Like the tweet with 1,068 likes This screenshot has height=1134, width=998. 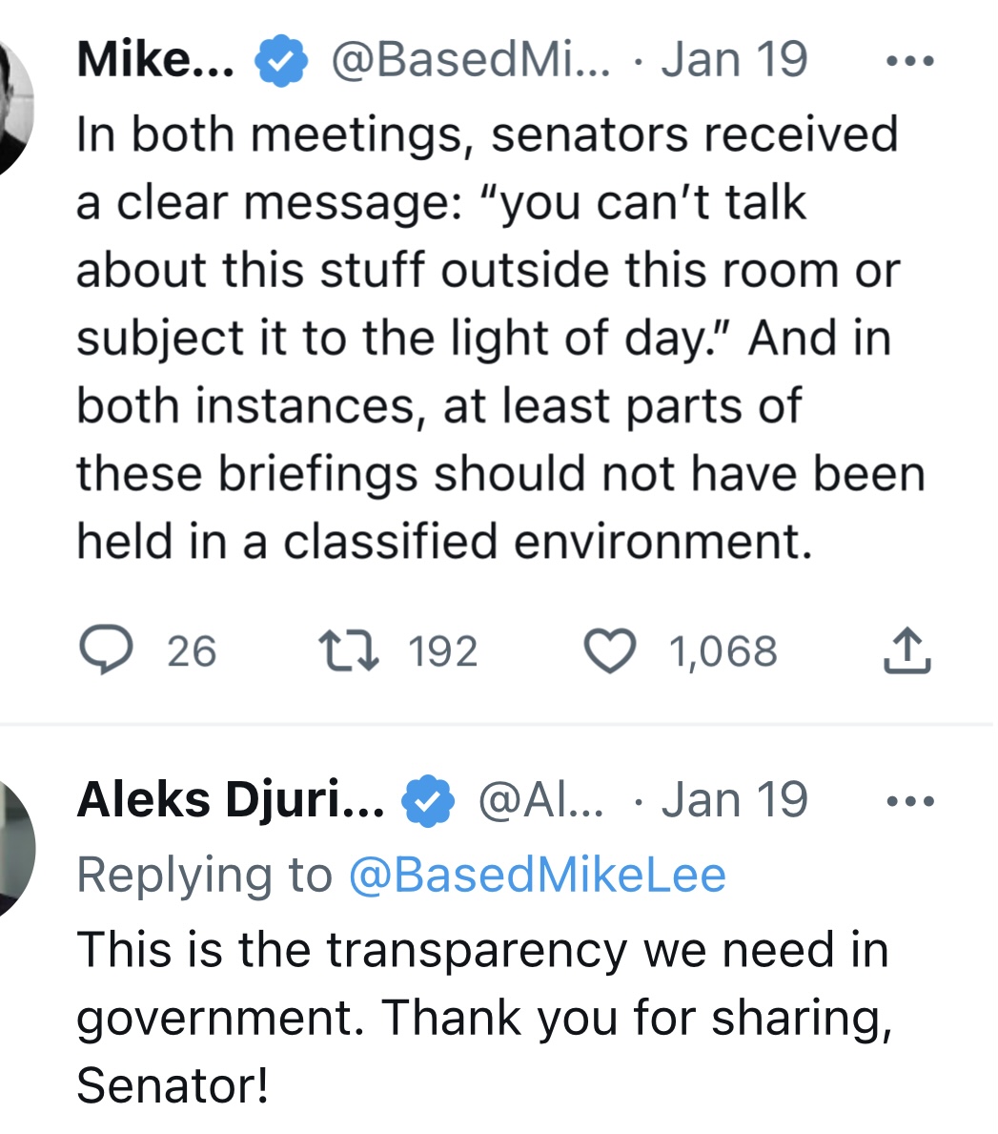tap(610, 650)
